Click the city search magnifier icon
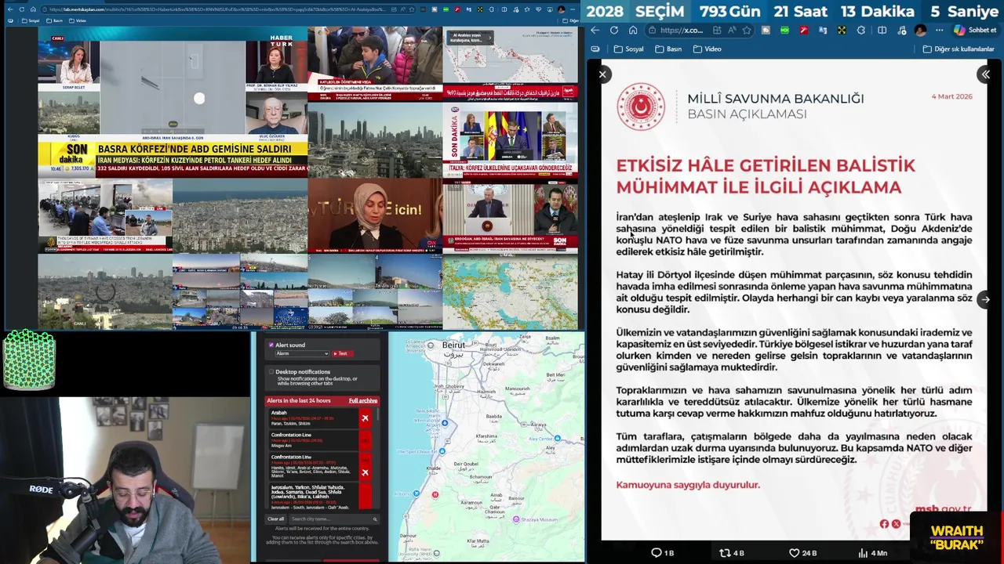The width and height of the screenshot is (1004, 564). click(375, 519)
